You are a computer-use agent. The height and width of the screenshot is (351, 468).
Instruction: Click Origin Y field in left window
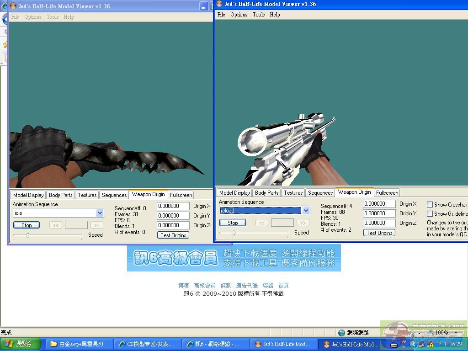173,216
